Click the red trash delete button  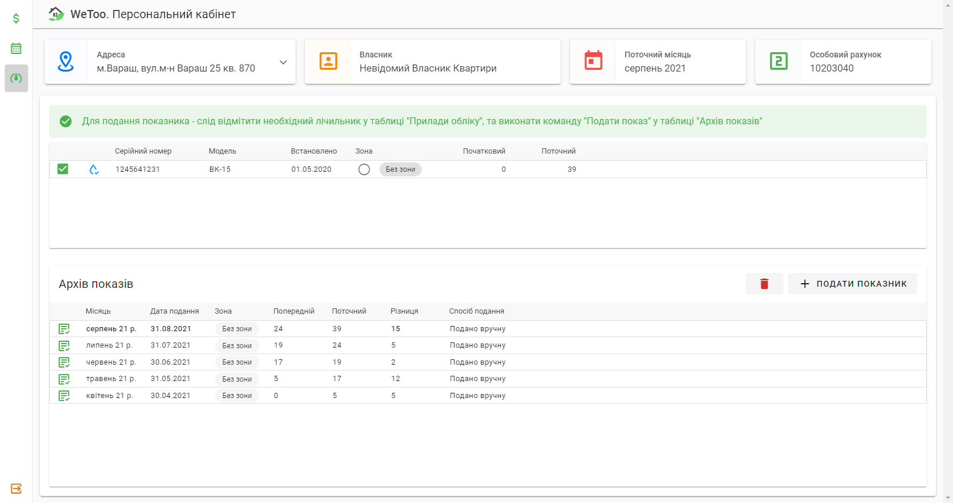pos(765,284)
